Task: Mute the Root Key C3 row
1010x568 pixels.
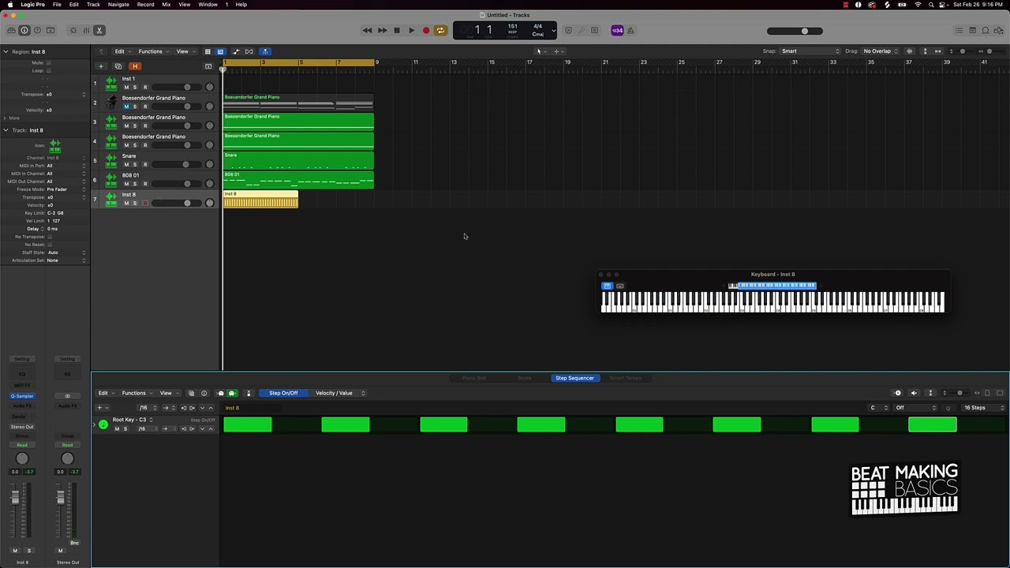Action: coord(117,429)
